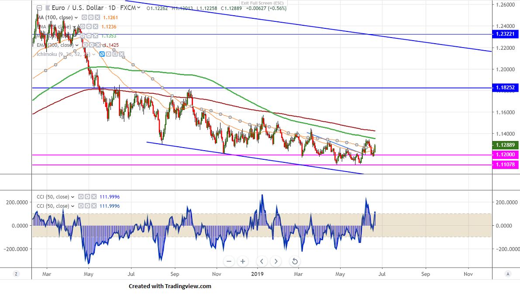520x296 pixels.
Task: Expand the second CCI (50, close) dropdown
Action: pos(72,206)
